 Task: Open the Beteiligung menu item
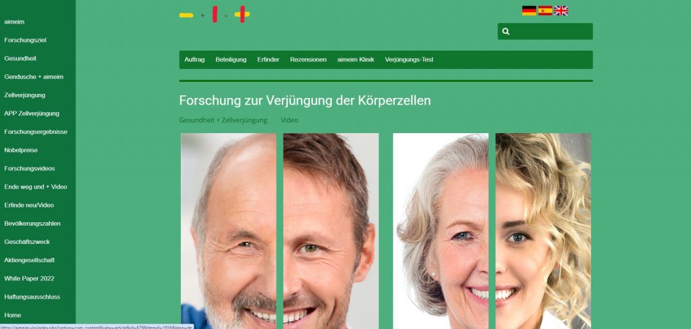coord(231,59)
